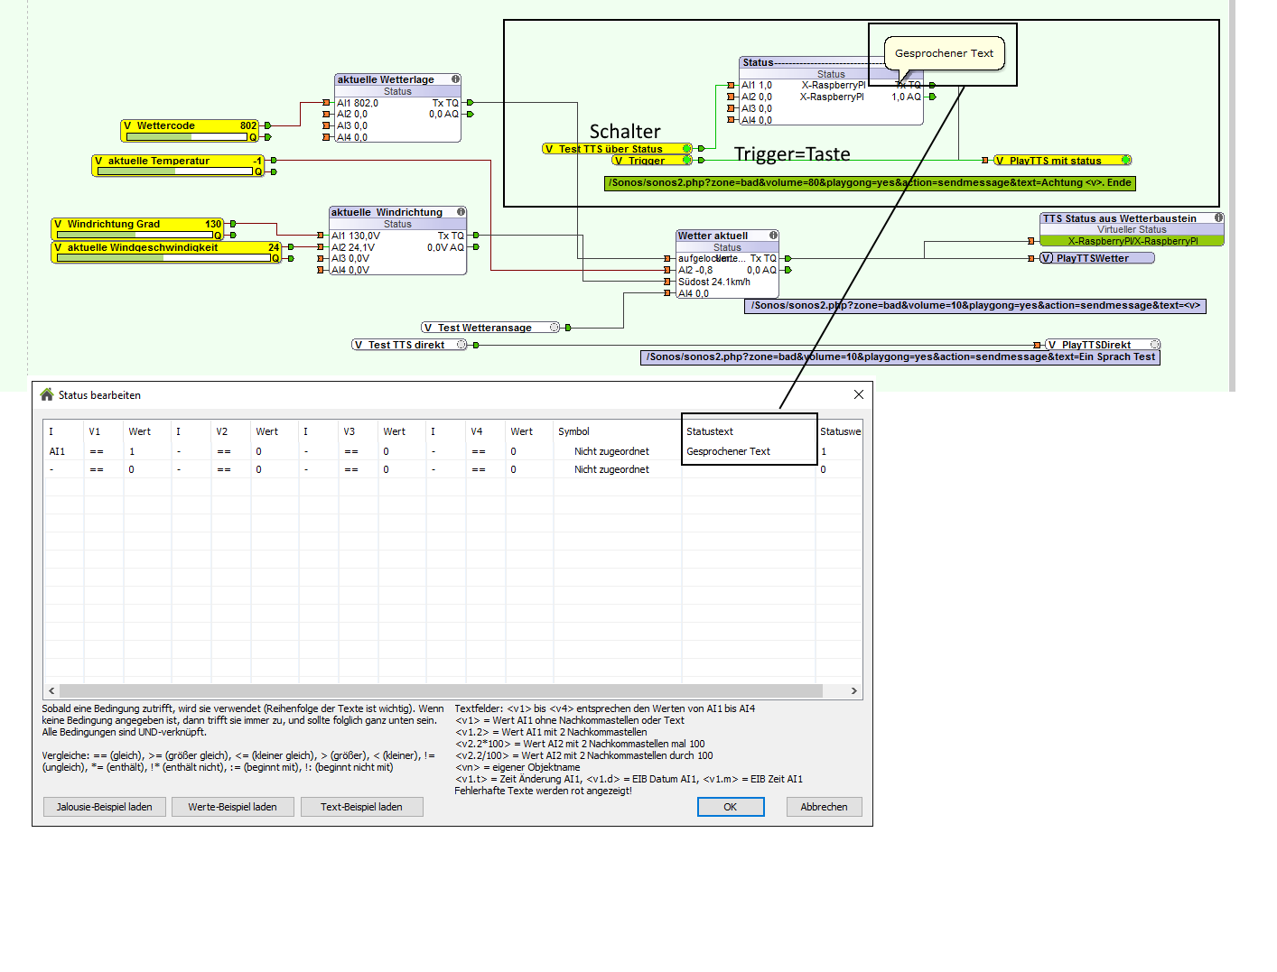Screen dimensions: 1277x972
Task: Click info icon on aktuelle Windrichtung block
Action: (461, 212)
